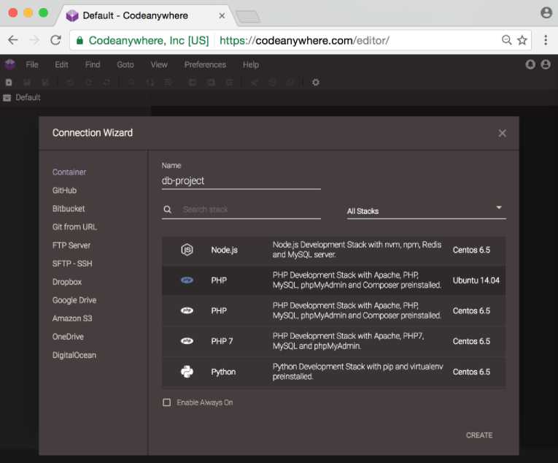Click the notifications icon in the editor menu bar
558x463 pixels.
point(530,64)
